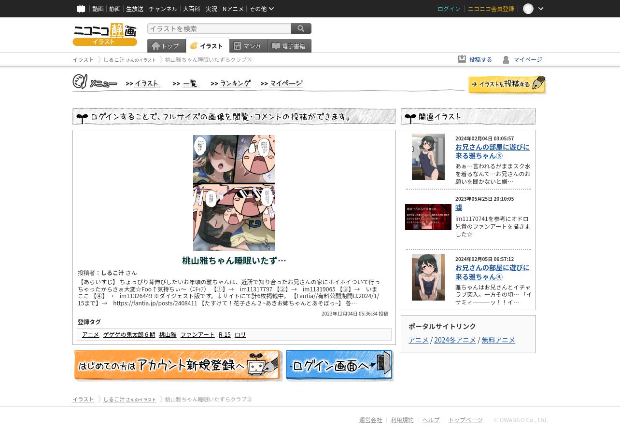
Task: Open the 利用規約 footer link
Action: pos(402,420)
